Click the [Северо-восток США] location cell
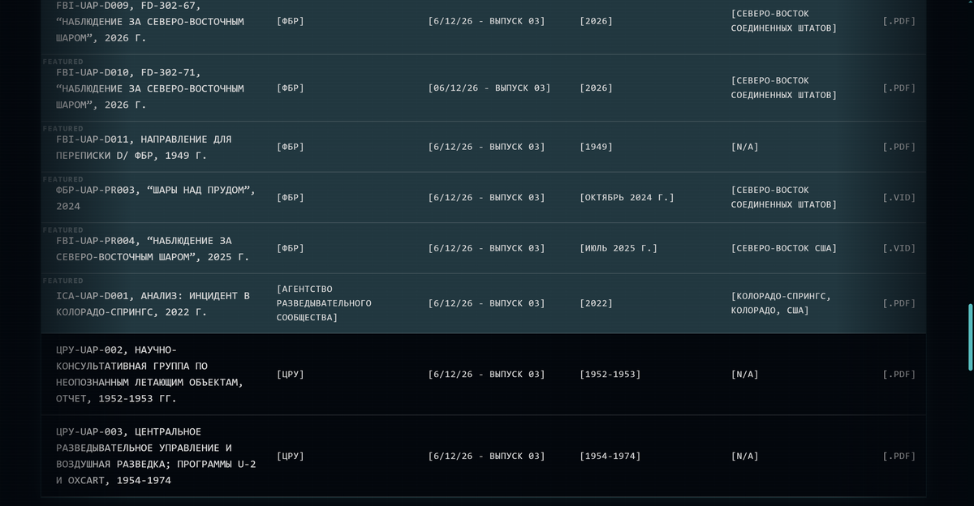 (784, 248)
